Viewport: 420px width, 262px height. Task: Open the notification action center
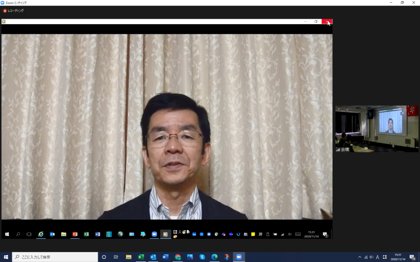[412, 257]
